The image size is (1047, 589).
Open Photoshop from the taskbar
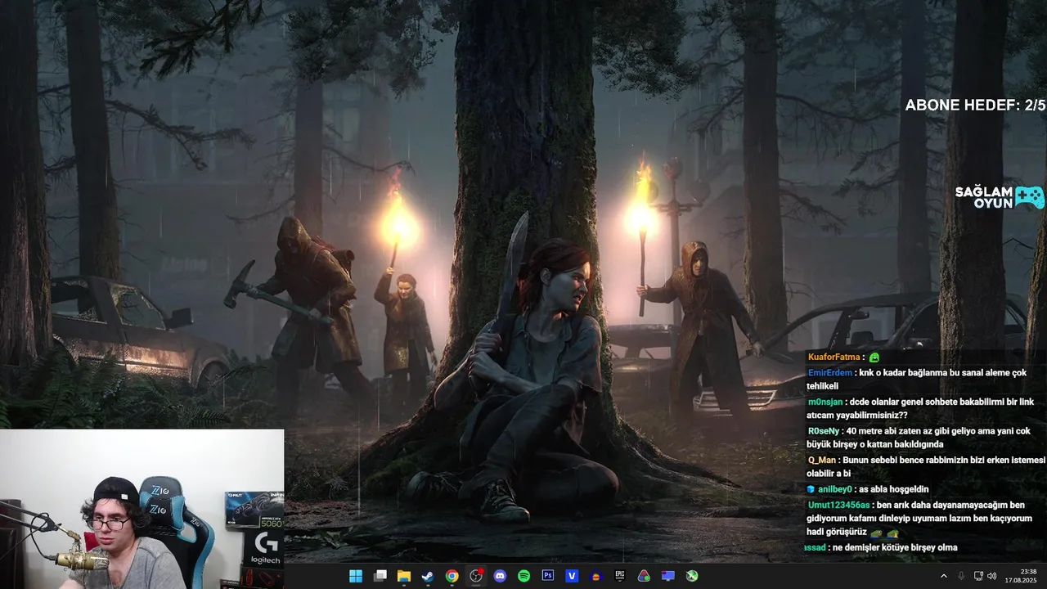tap(548, 576)
